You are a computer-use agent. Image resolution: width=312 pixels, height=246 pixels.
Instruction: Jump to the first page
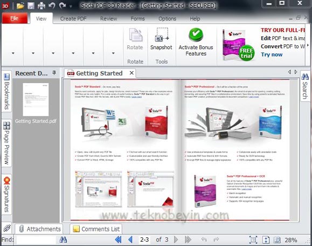click(118, 240)
